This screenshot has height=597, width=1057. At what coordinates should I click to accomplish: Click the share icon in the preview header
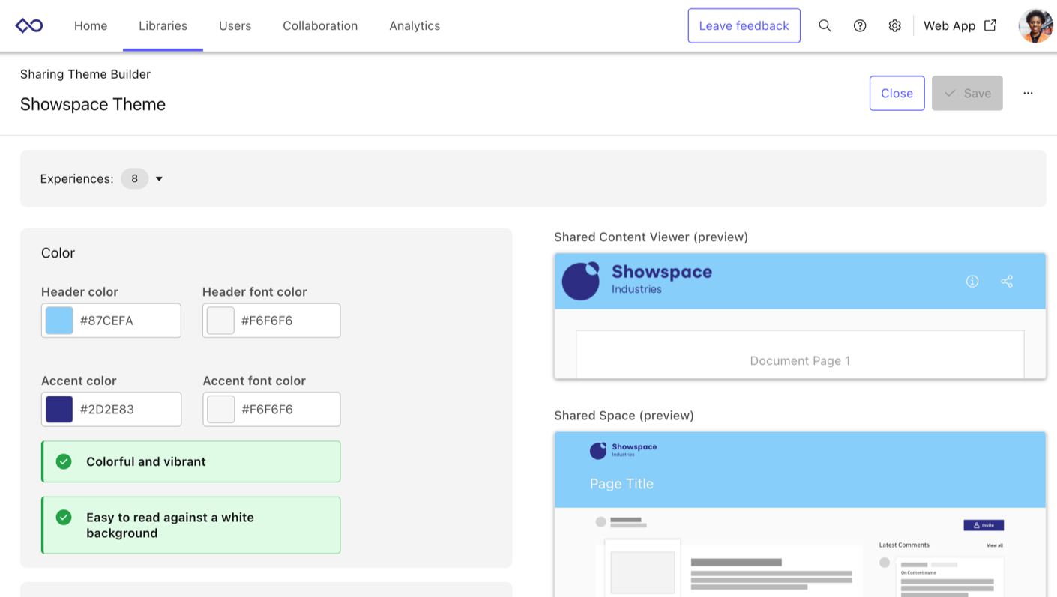pos(1006,281)
